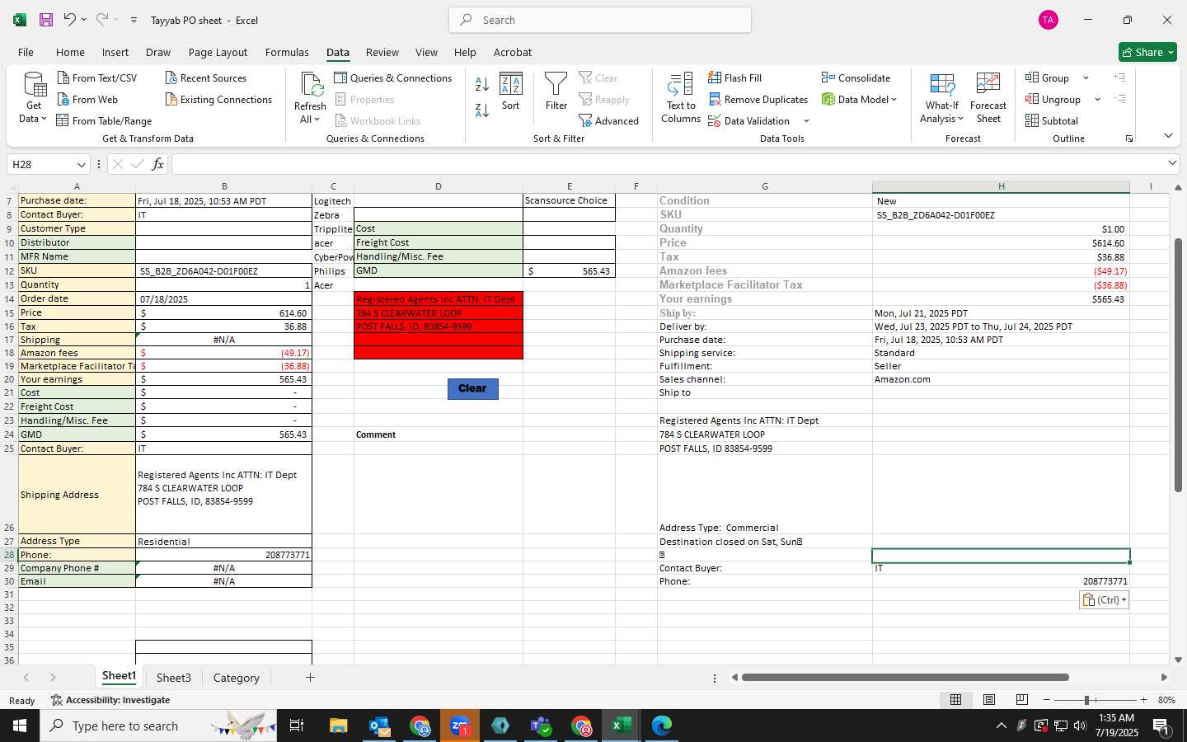This screenshot has height=742, width=1187.
Task: Expand the formula bar
Action: pyautogui.click(x=1172, y=163)
